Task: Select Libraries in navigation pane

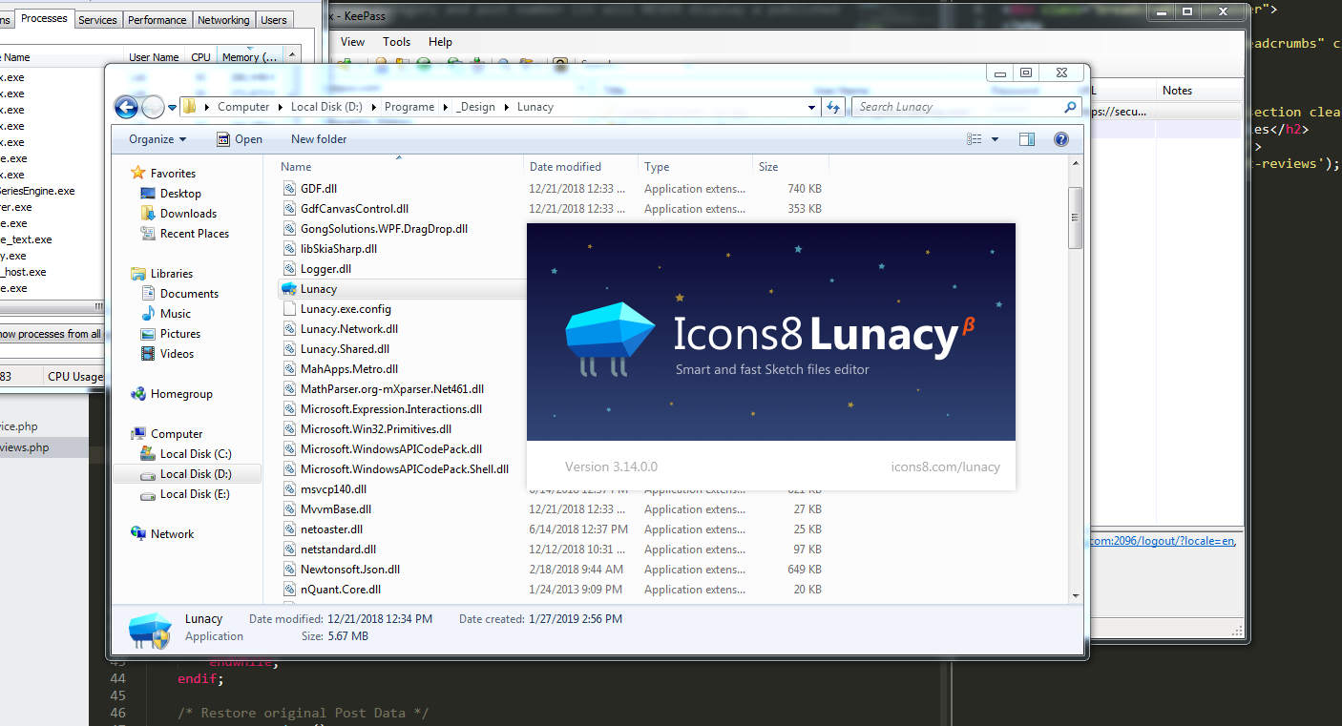Action: point(171,274)
